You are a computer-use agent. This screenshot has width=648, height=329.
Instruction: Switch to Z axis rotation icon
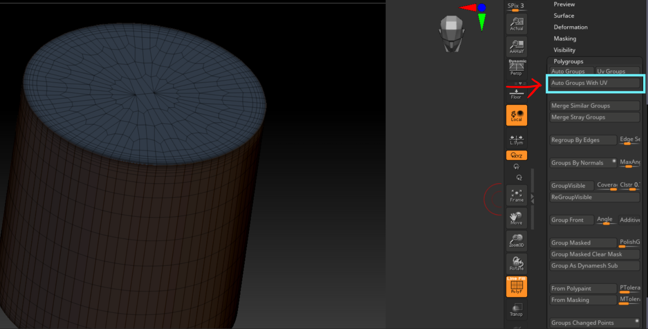coord(519,178)
